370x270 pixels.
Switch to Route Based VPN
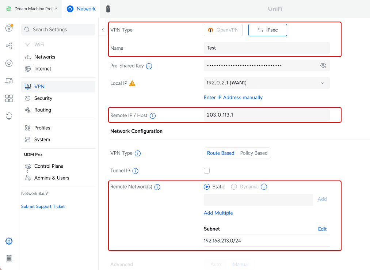coord(221,153)
